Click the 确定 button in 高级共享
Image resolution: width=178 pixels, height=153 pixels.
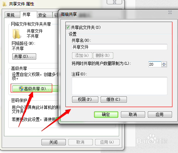coord(106,114)
